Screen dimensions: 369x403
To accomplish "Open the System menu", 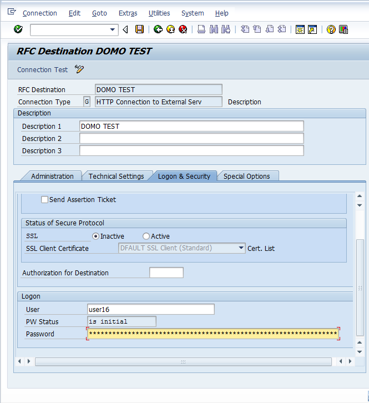I will click(193, 13).
